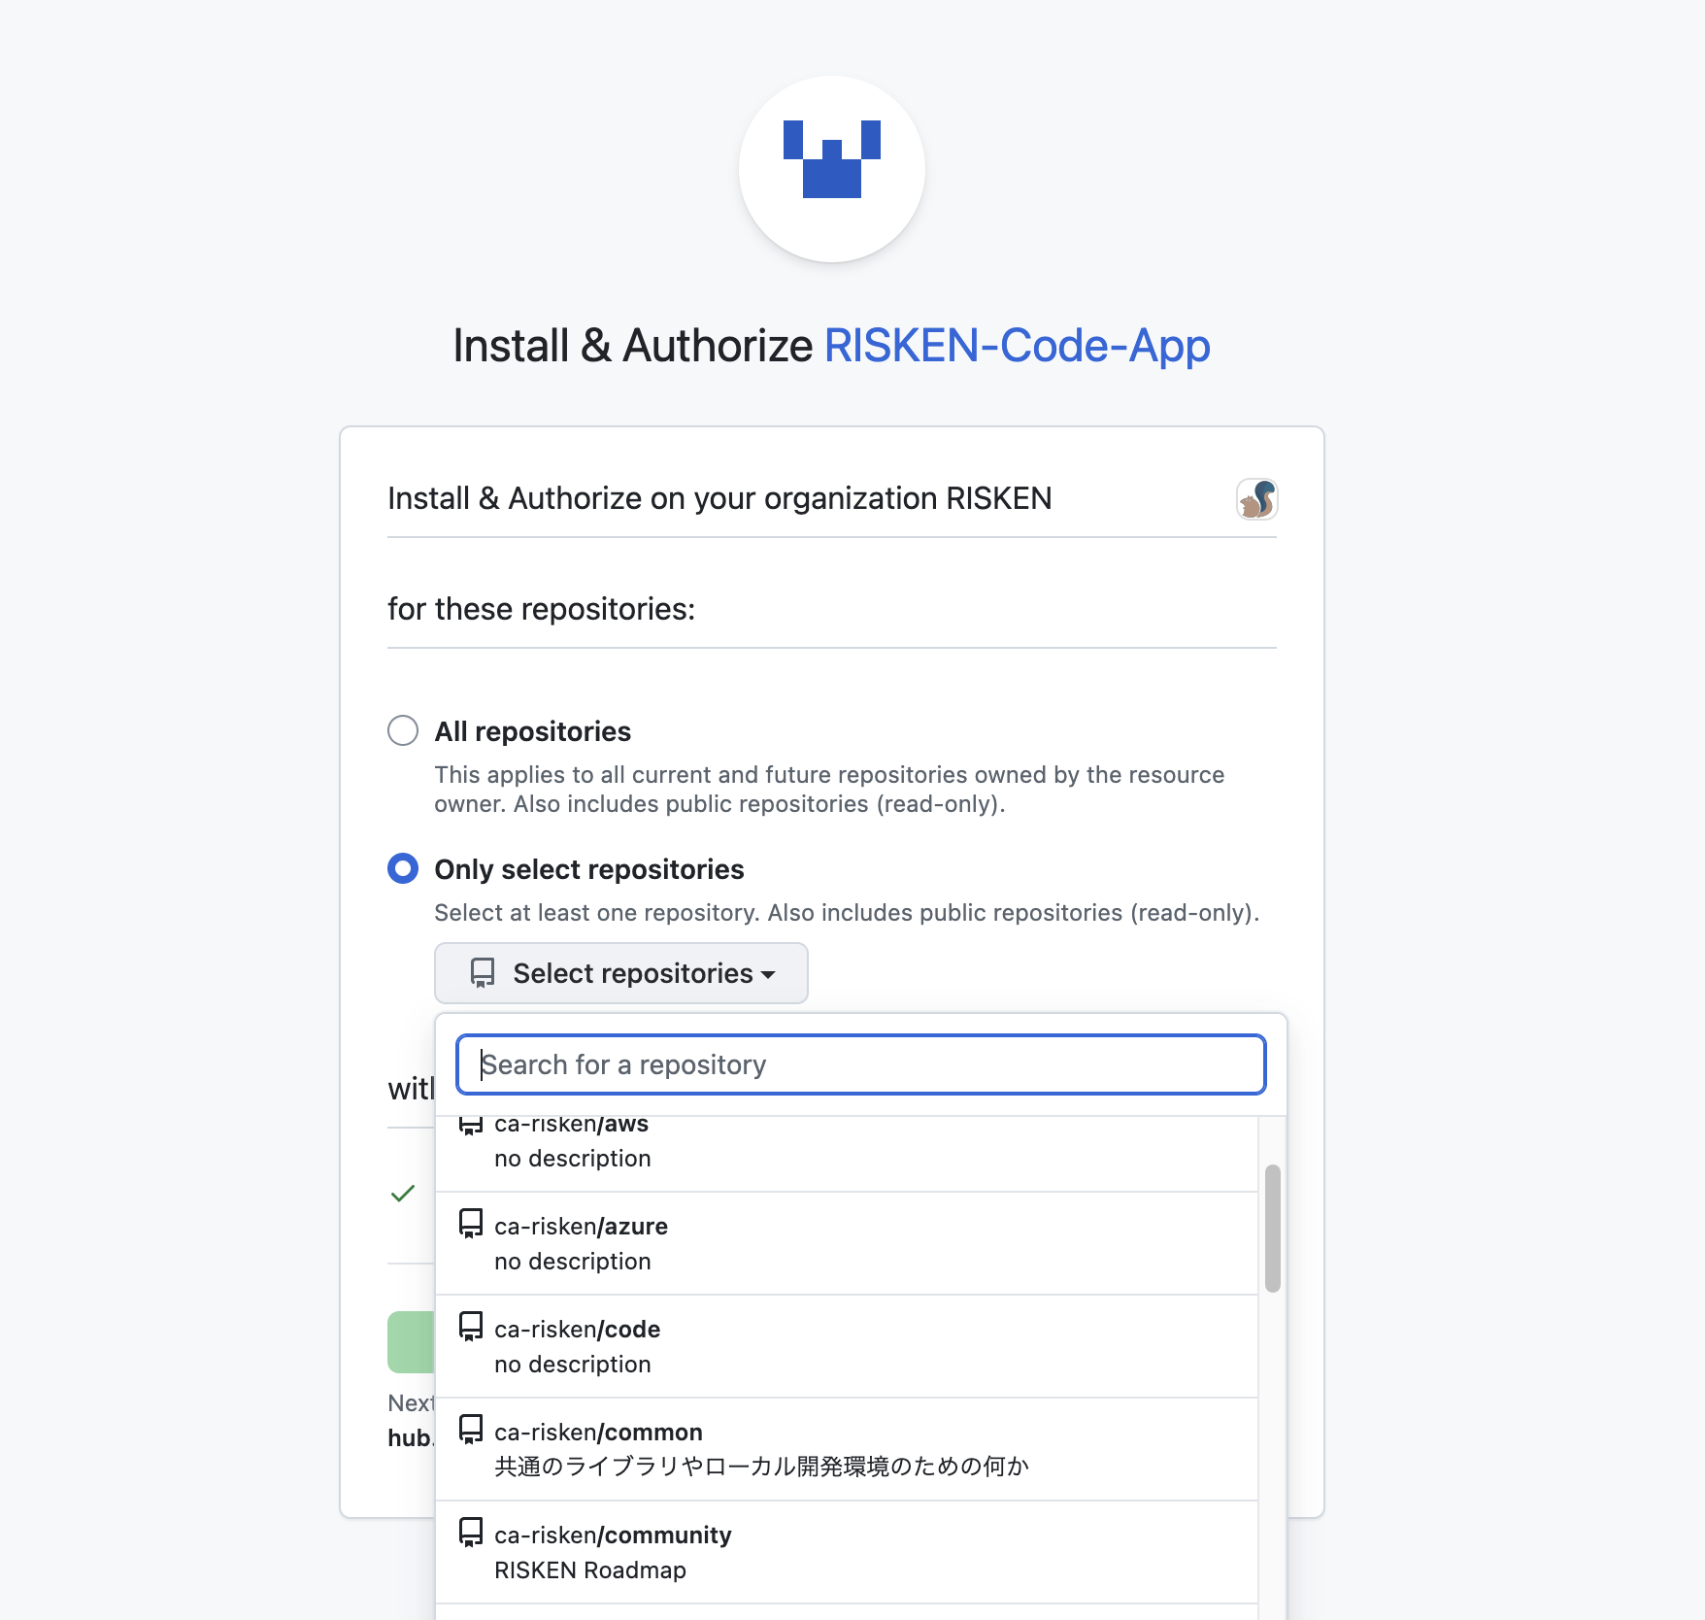Click the All repositories label text
The image size is (1705, 1620).
pyautogui.click(x=532, y=731)
